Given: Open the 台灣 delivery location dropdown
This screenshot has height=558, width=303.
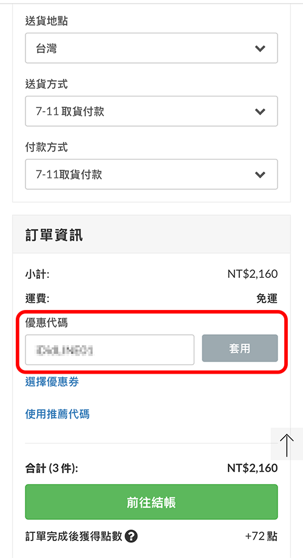Looking at the screenshot, I should coord(151,48).
